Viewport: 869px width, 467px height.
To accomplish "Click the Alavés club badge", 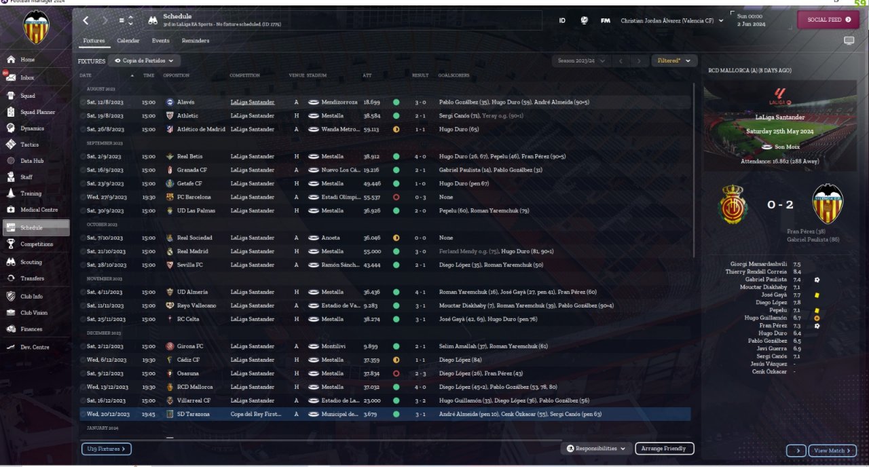I will pyautogui.click(x=170, y=102).
